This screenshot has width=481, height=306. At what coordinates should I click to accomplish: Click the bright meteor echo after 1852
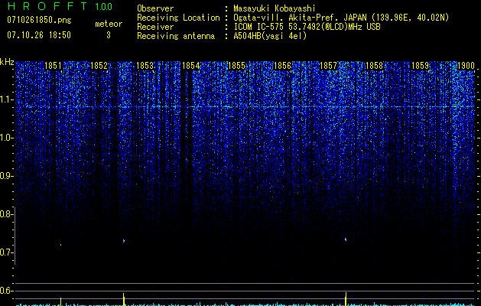pos(124,241)
